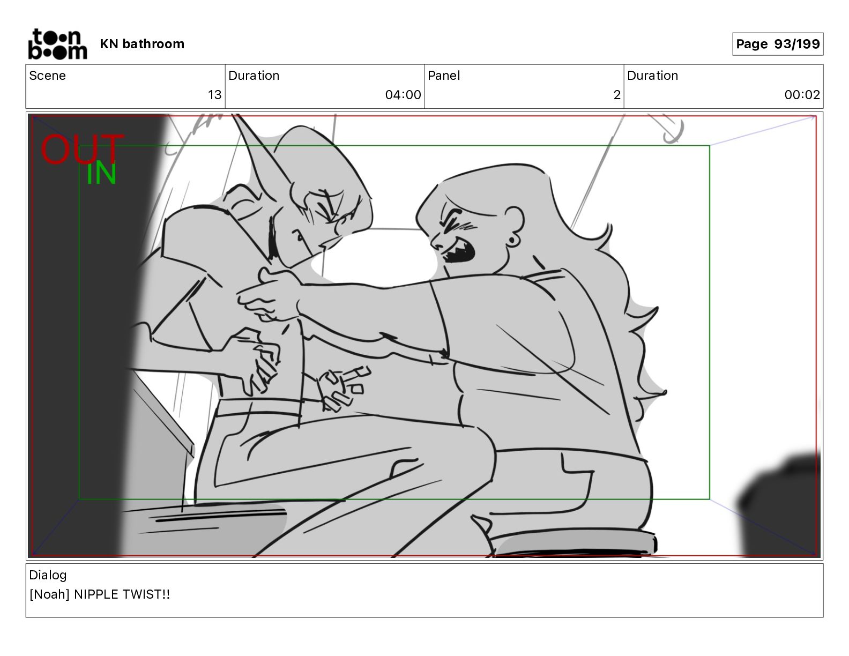
Task: Click the red 'OUT' camera label
Action: pyautogui.click(x=83, y=150)
